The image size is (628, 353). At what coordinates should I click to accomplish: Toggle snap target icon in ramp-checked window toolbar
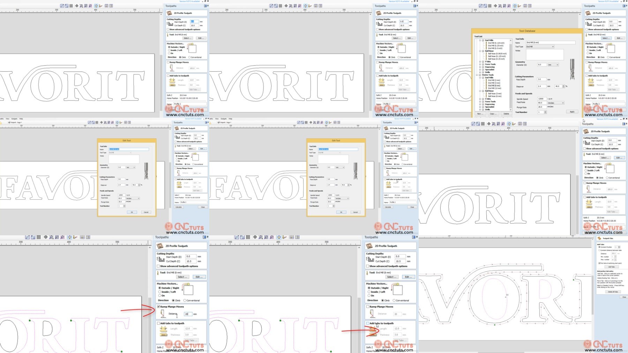70,237
